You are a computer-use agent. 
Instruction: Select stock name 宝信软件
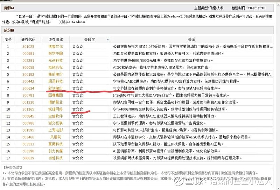click(x=56, y=116)
